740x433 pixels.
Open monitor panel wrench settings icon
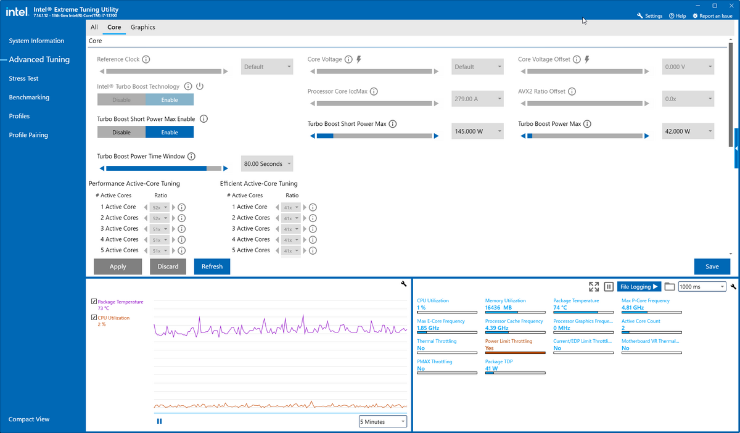pos(733,287)
